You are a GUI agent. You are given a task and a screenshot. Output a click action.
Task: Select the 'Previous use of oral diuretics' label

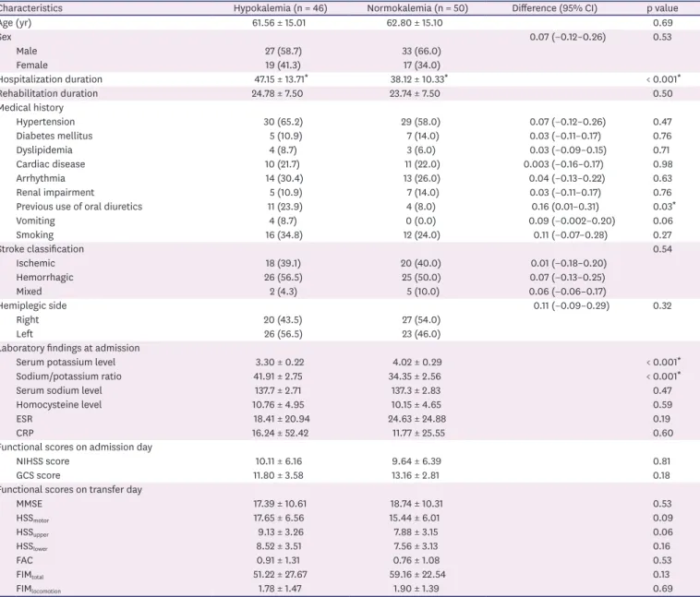79,207
